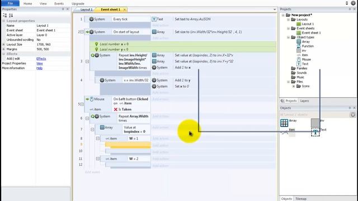
Task: Collapse event 6 Repeat Array.Width
Action: tap(87, 118)
